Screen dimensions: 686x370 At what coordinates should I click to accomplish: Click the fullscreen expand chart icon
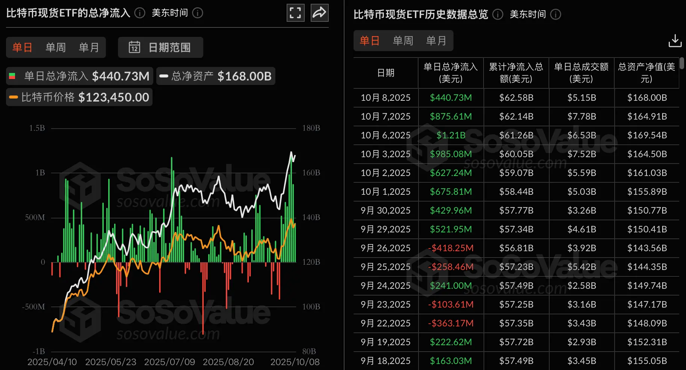click(x=295, y=13)
